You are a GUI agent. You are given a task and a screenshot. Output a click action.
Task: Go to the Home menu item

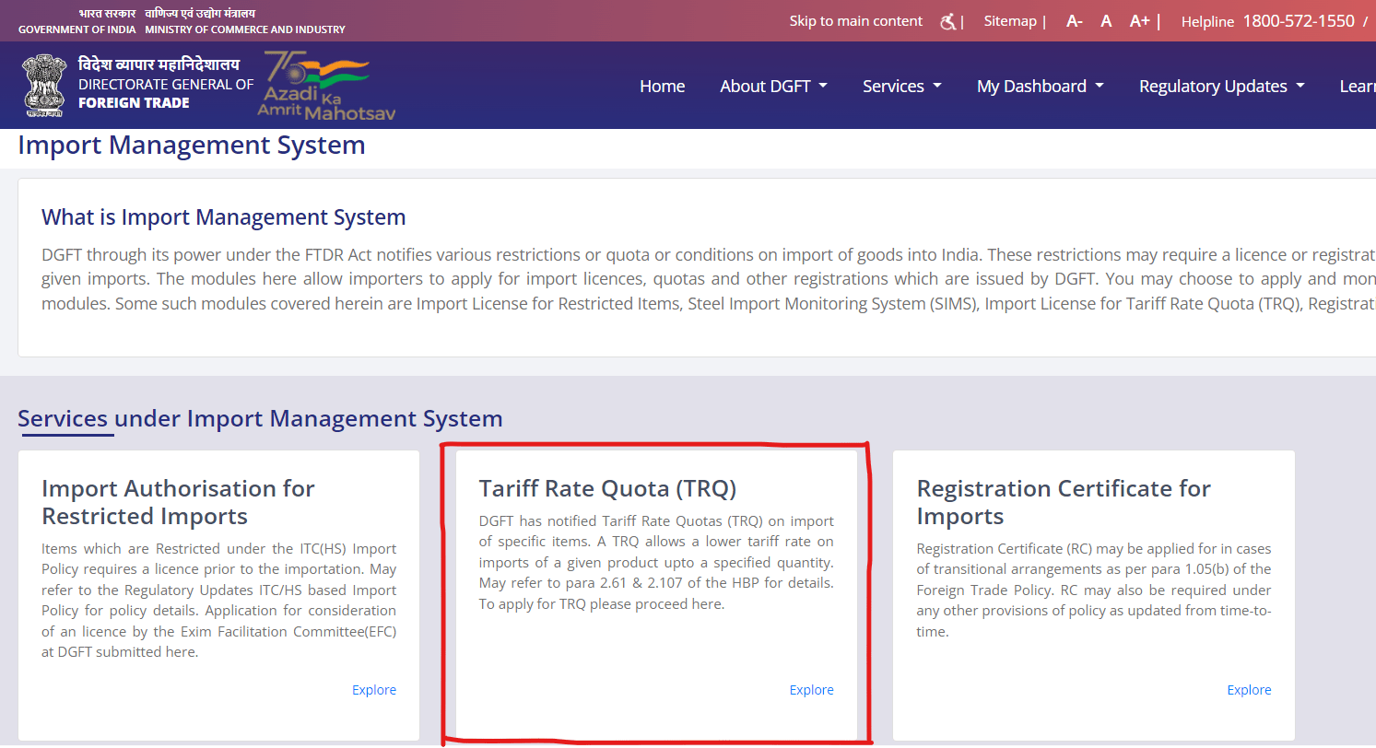tap(662, 86)
